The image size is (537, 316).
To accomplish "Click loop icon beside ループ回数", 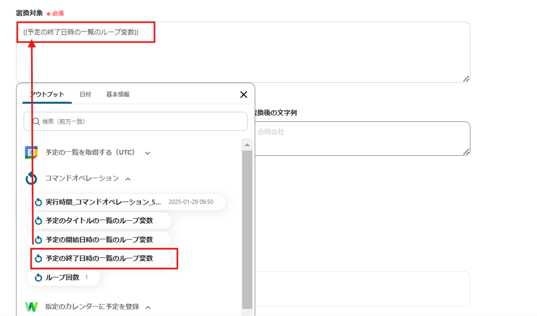I will point(38,277).
